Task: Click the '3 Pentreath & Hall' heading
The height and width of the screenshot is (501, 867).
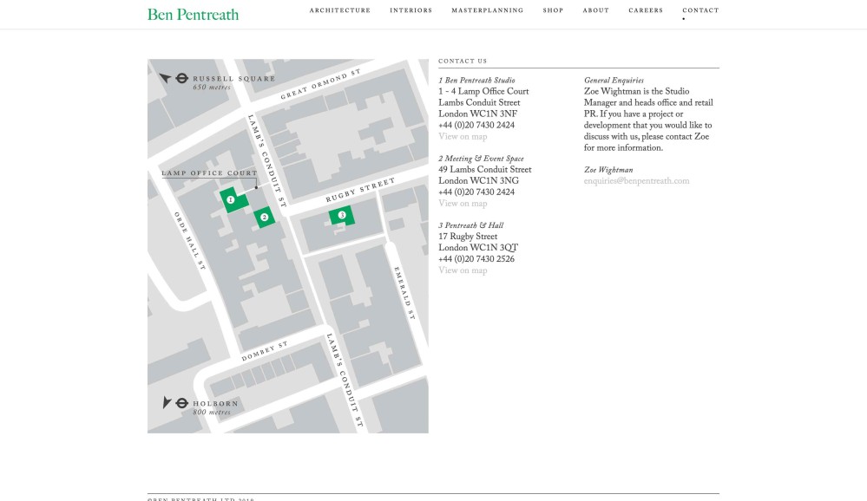Action: [471, 226]
